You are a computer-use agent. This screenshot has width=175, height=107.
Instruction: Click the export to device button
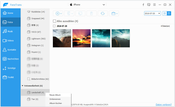pos(69,13)
